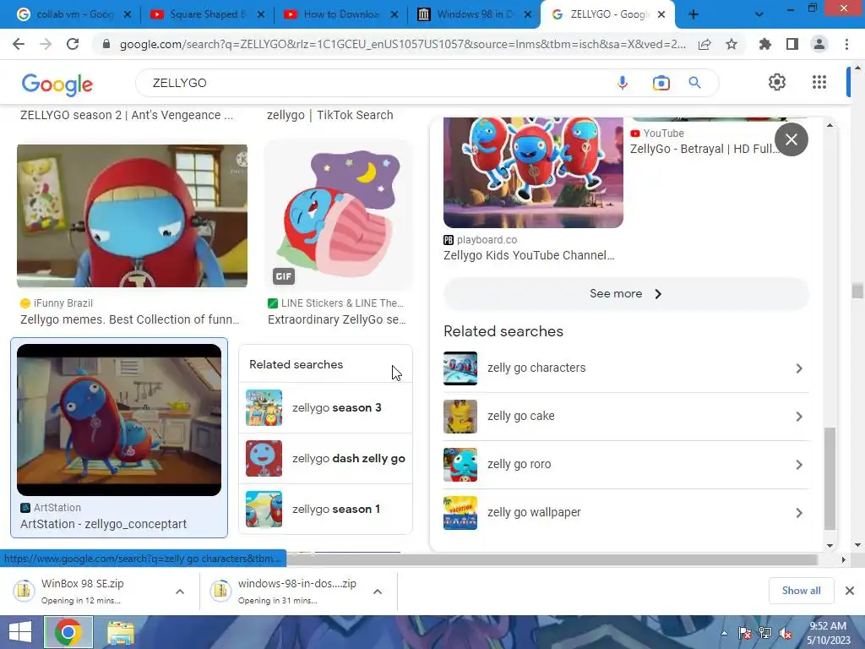Click the magnifier search icon

coord(694,83)
